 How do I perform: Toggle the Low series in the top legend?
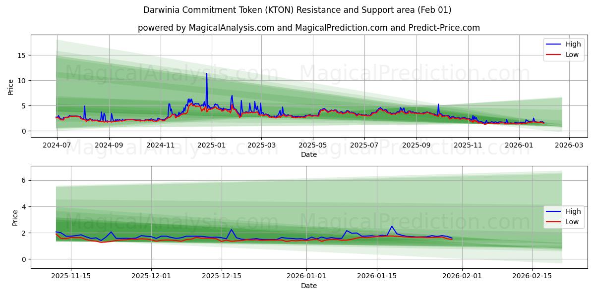pyautogui.click(x=568, y=53)
